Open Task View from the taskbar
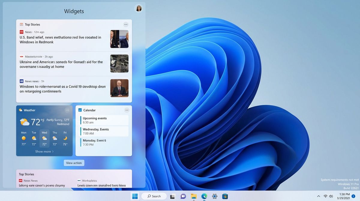Screen dimensions: 360x201 tap(172, 196)
